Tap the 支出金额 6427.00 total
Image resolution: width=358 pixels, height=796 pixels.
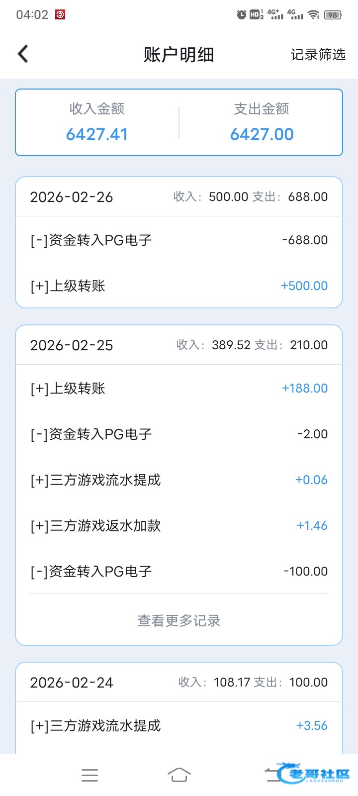262,123
